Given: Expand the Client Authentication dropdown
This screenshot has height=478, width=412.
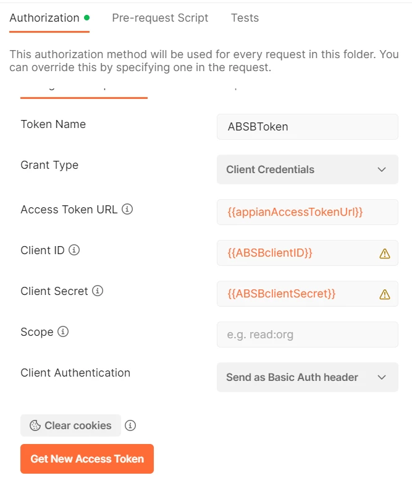Looking at the screenshot, I should (x=307, y=377).
